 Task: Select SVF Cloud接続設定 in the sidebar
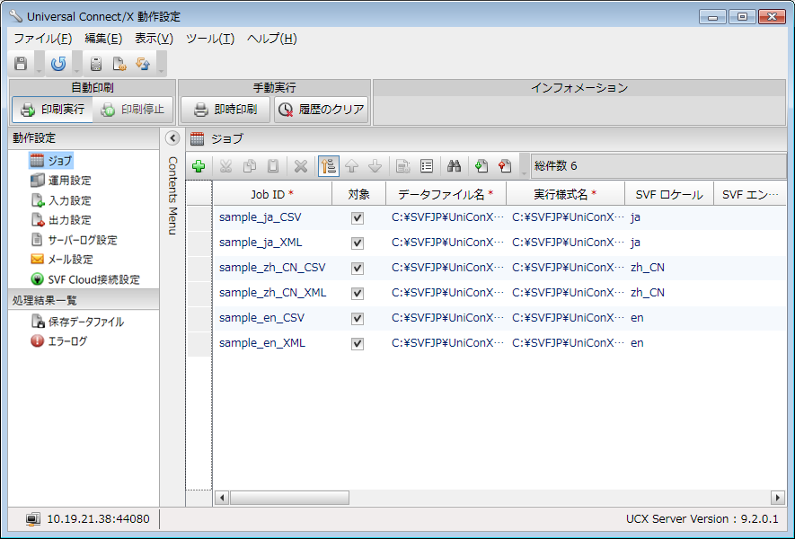(x=85, y=279)
